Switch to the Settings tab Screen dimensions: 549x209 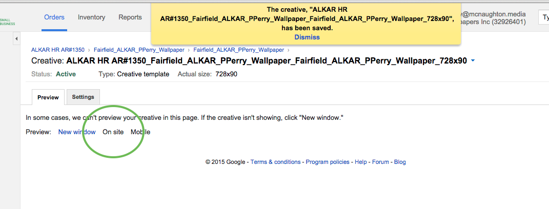[x=83, y=97]
